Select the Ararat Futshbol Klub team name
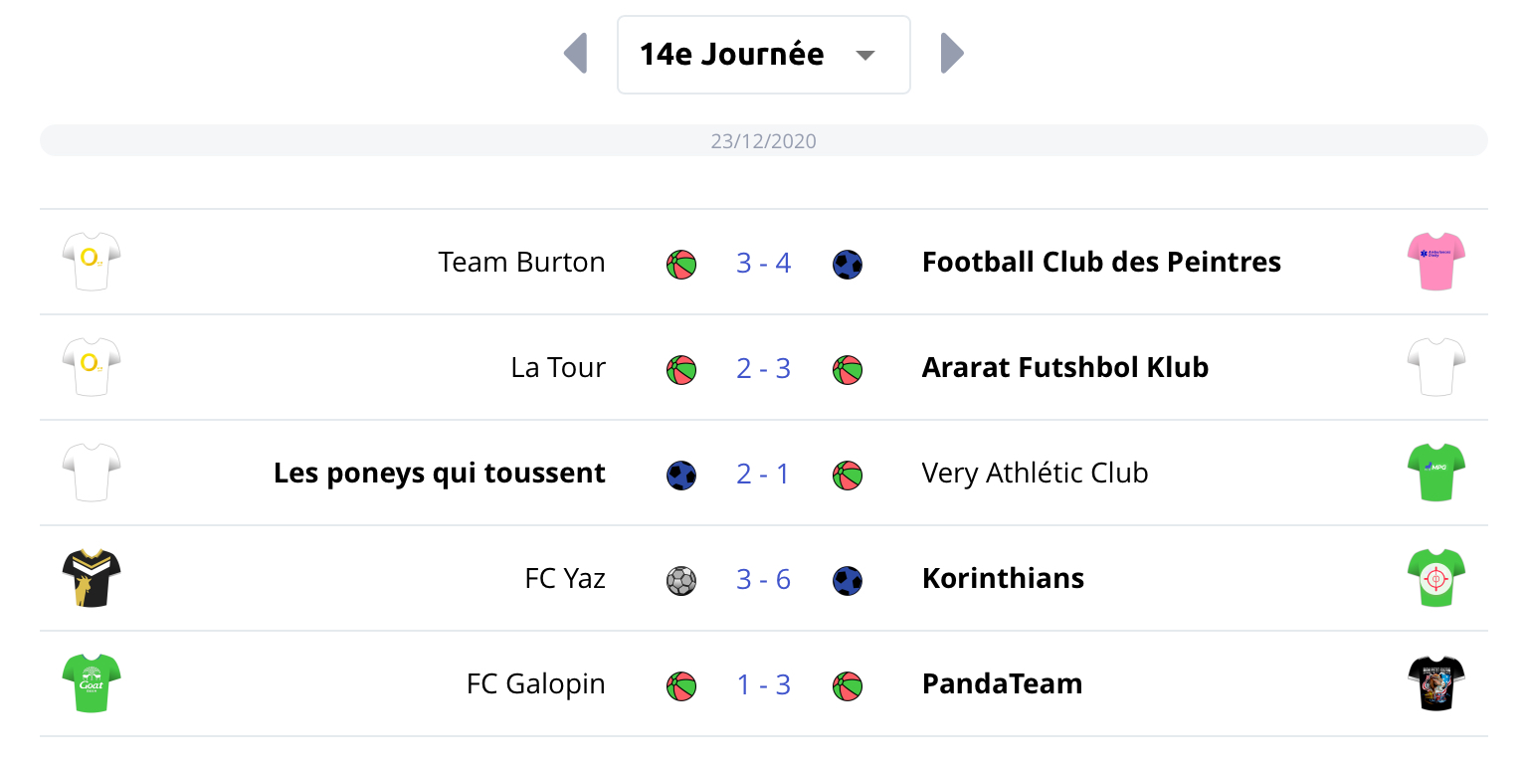The height and width of the screenshot is (767, 1528). 1064,368
